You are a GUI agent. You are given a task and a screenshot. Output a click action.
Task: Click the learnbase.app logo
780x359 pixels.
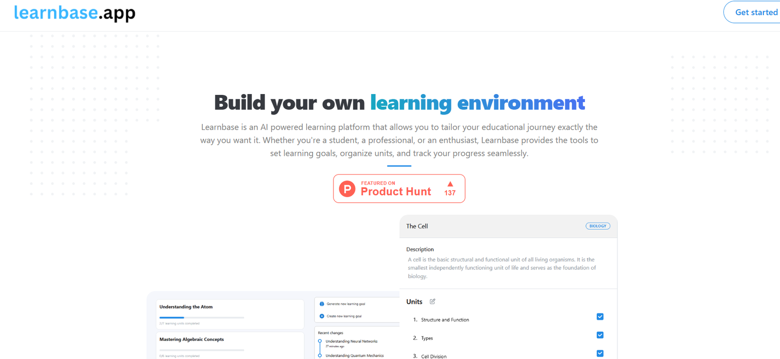(75, 13)
